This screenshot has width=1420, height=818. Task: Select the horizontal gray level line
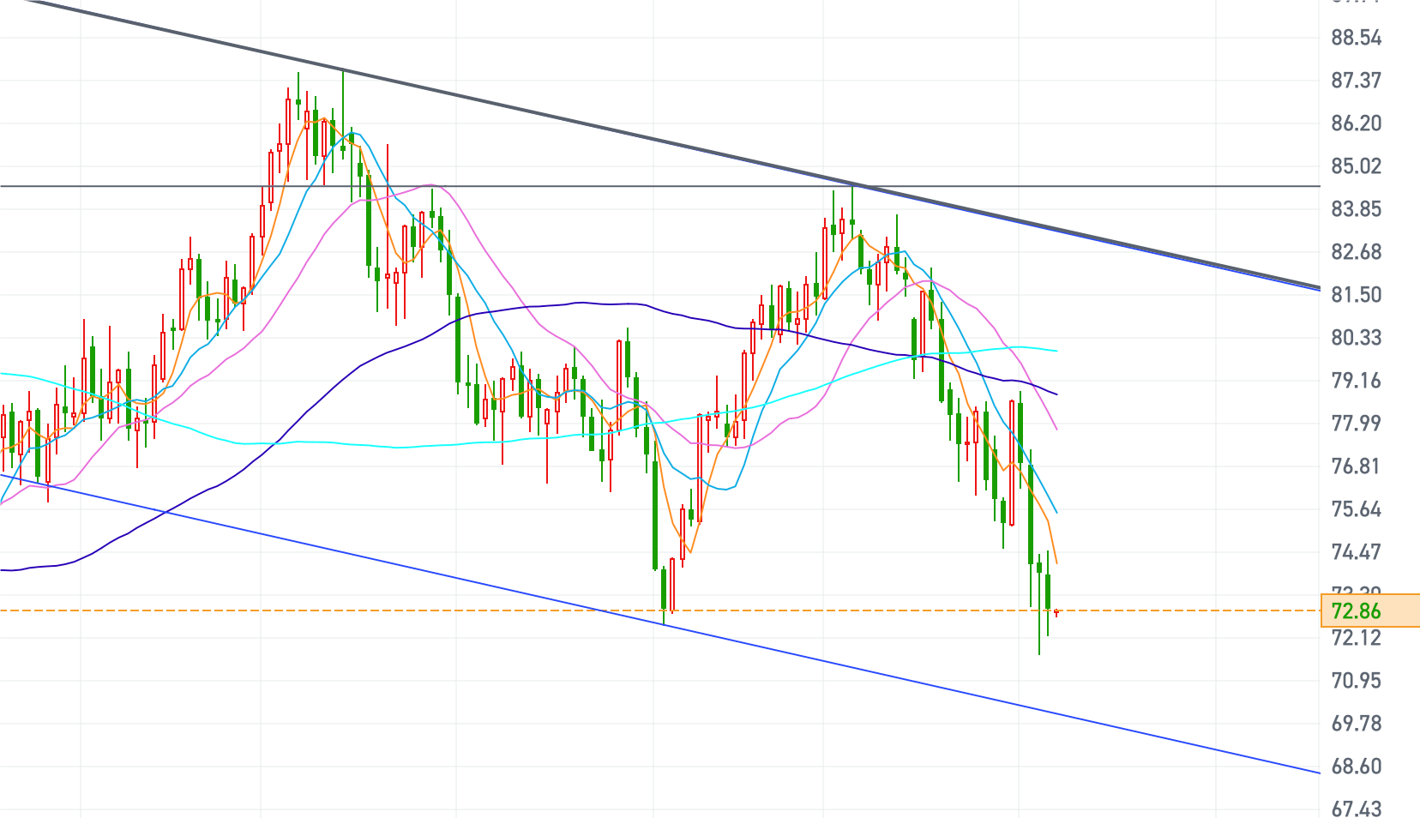click(x=660, y=186)
